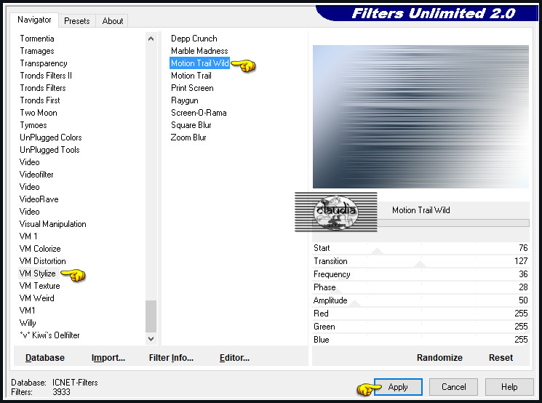Image resolution: width=542 pixels, height=403 pixels.
Task: Open Filter Info... dialog
Action: (171, 358)
